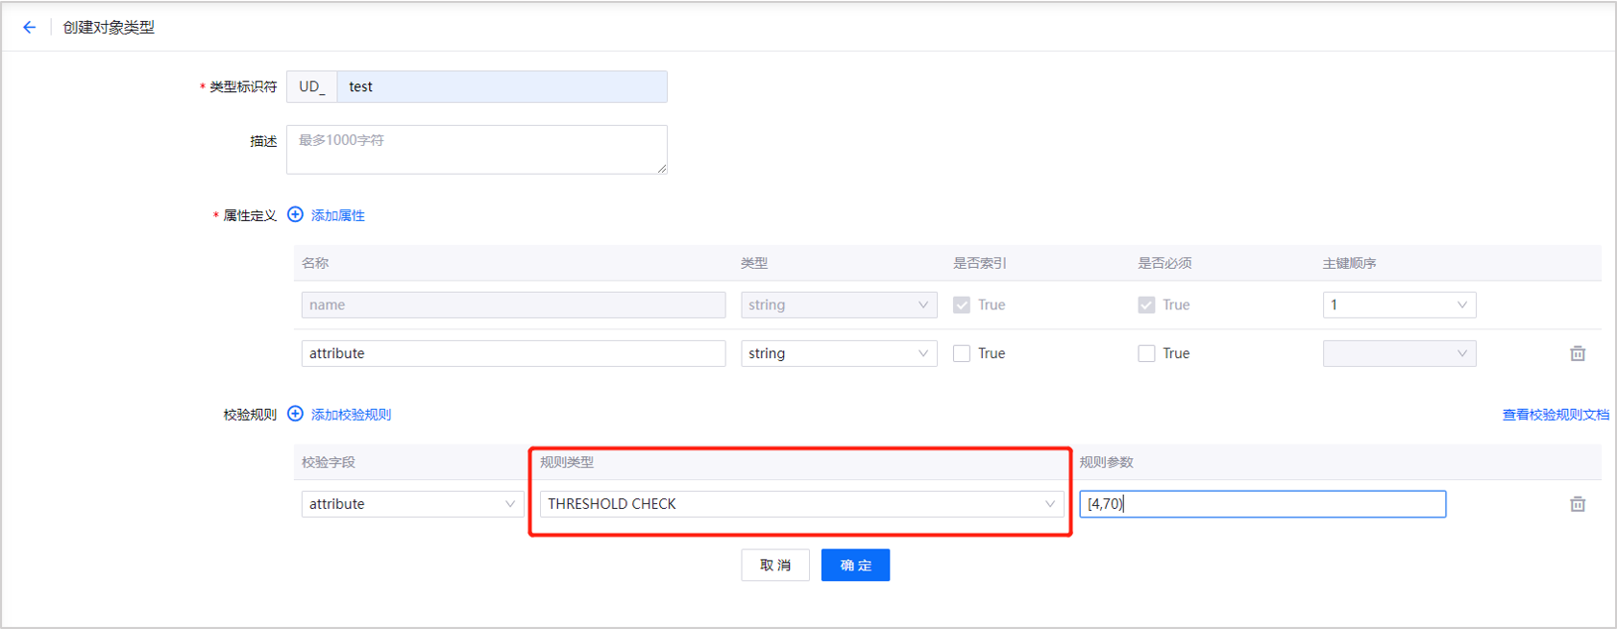Enable 是否必须 checkbox for attribute row

click(x=1146, y=353)
